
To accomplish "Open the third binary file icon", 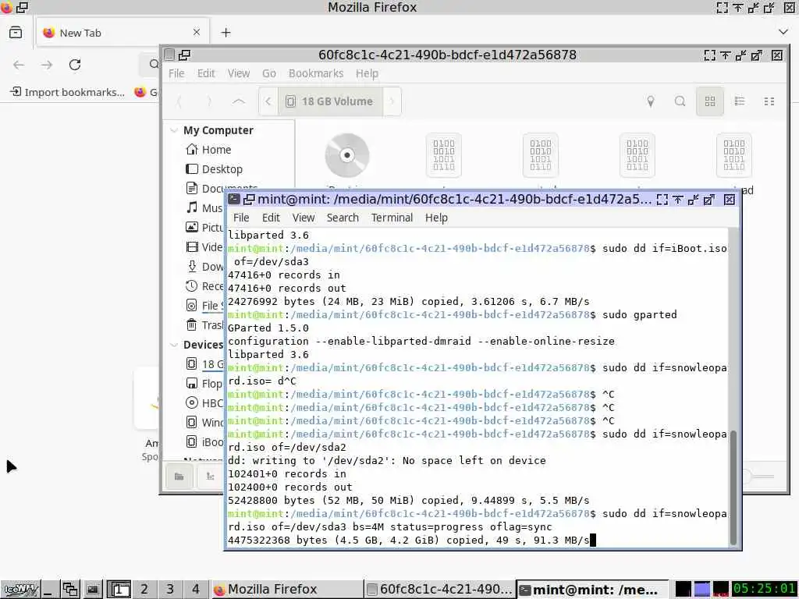I will [637, 155].
